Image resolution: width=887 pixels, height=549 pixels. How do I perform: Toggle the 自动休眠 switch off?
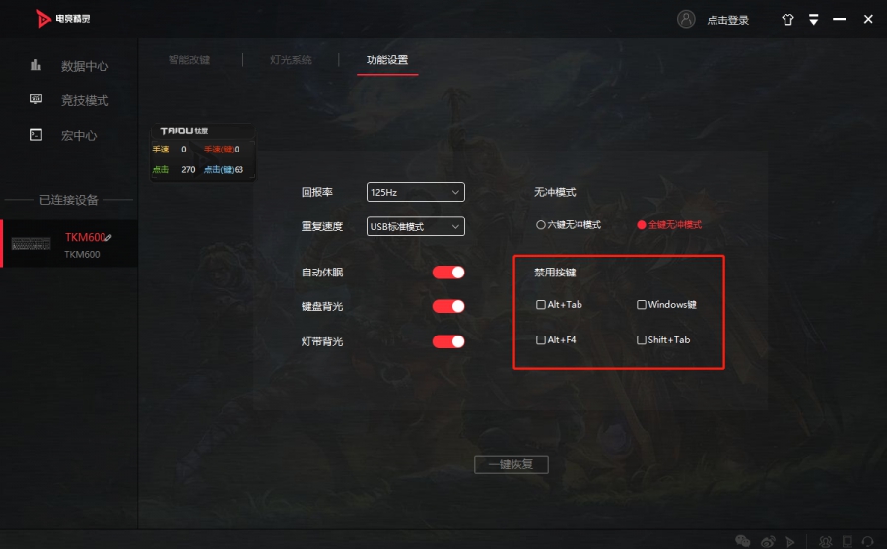point(448,273)
